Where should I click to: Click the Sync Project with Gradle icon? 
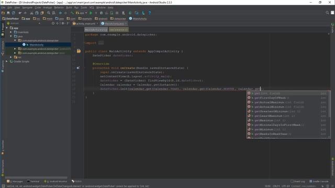pos(130,13)
